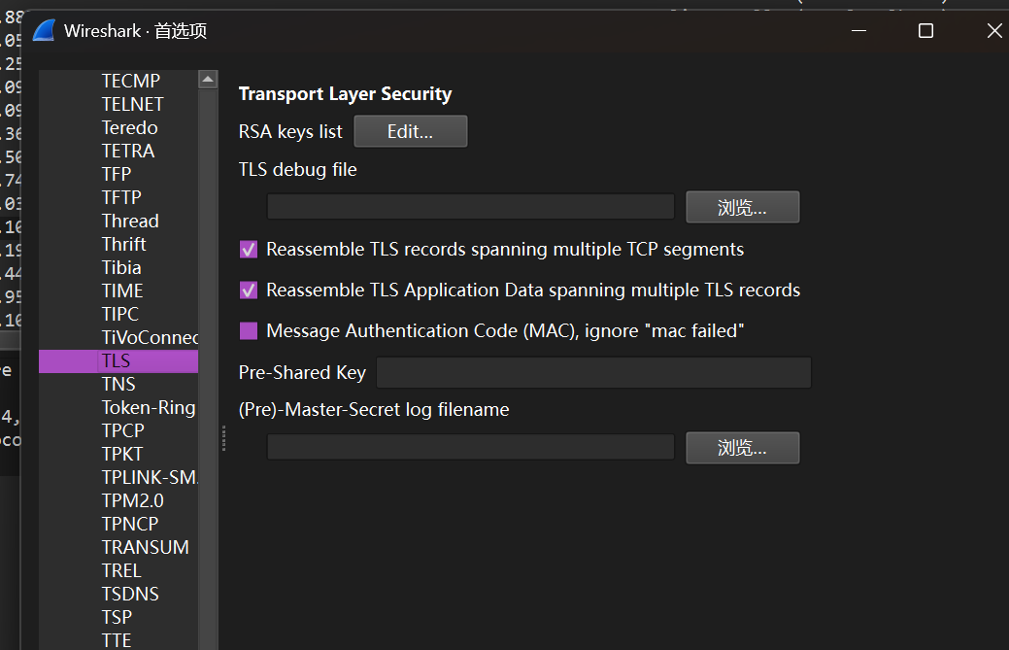Open TFTP protocol preferences
1009x650 pixels.
coord(121,197)
